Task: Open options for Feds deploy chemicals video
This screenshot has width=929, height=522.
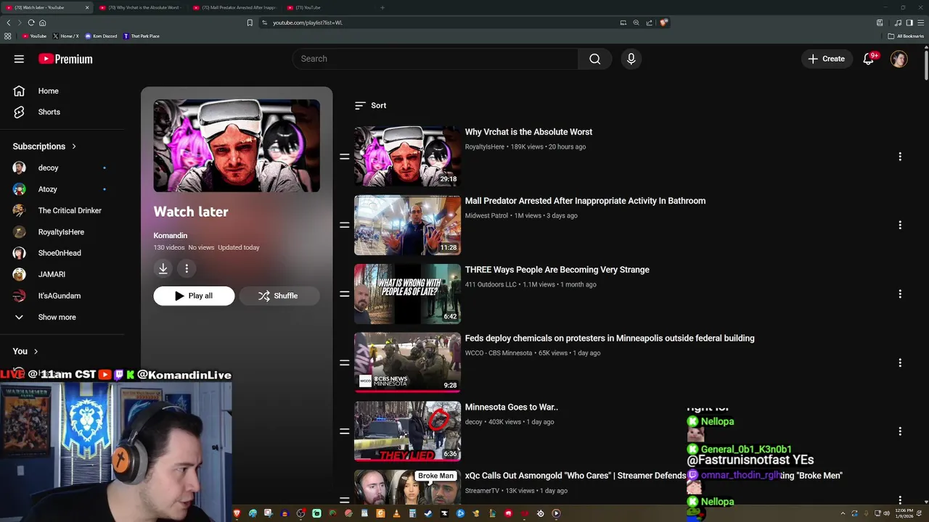Action: [x=900, y=362]
